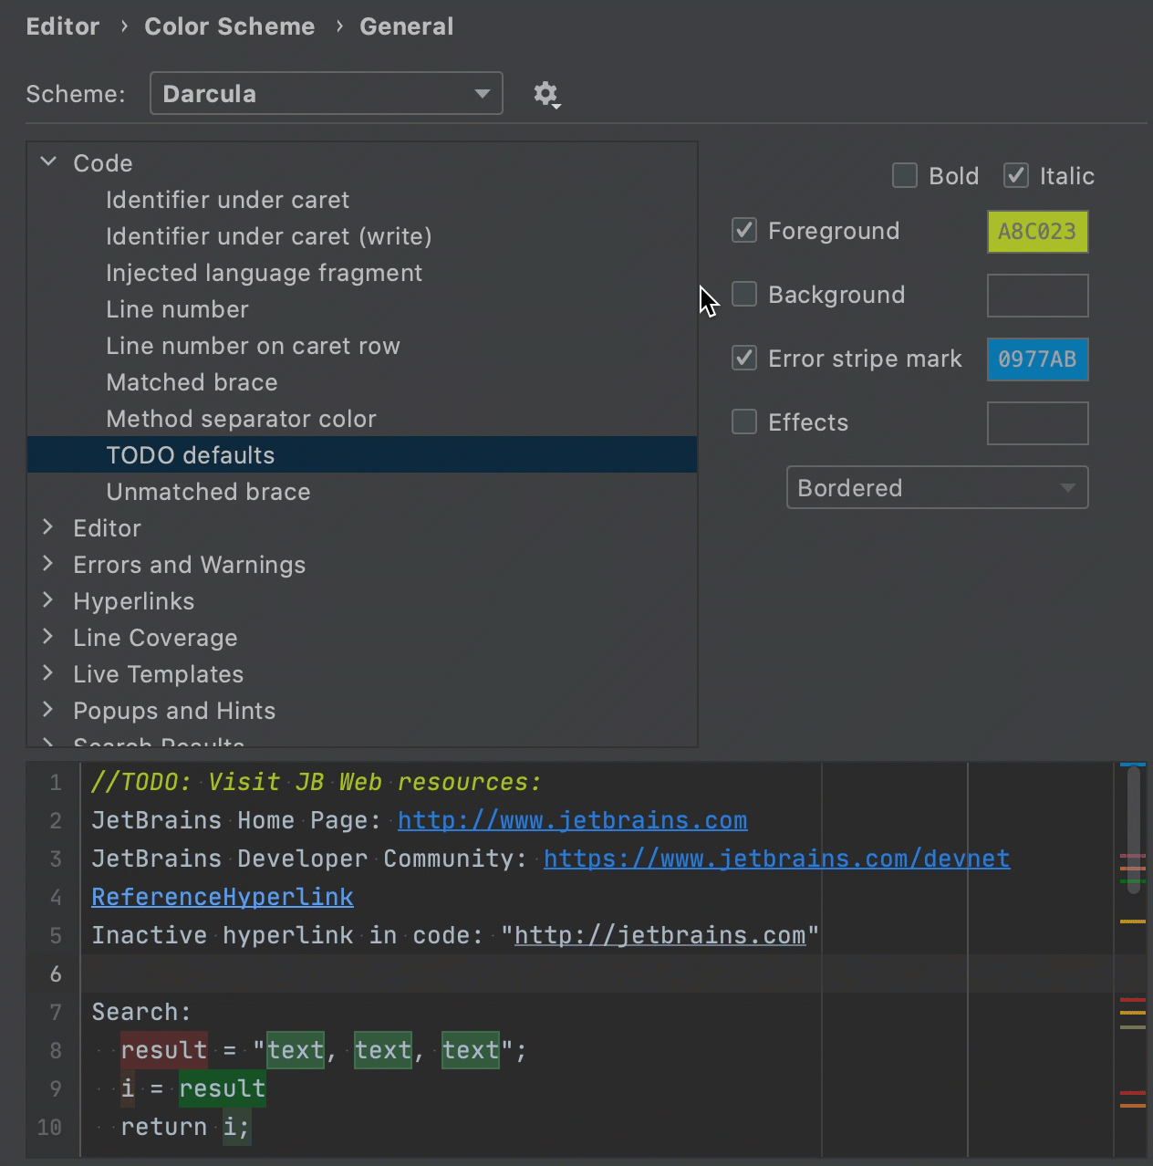
Task: Open the 0977AB error stripe color swatch
Action: pos(1037,359)
